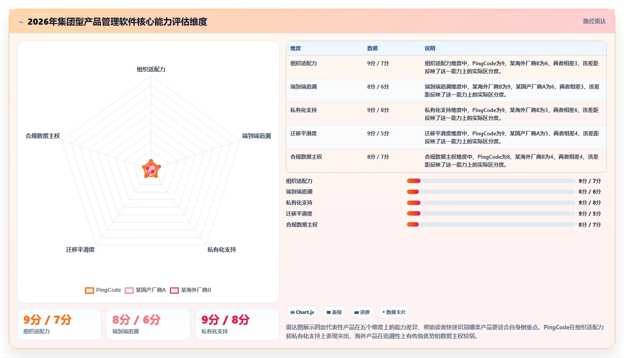The image size is (624, 358).
Task: Click 私有化支持 label beside its progress bar
Action: [x=299, y=203]
